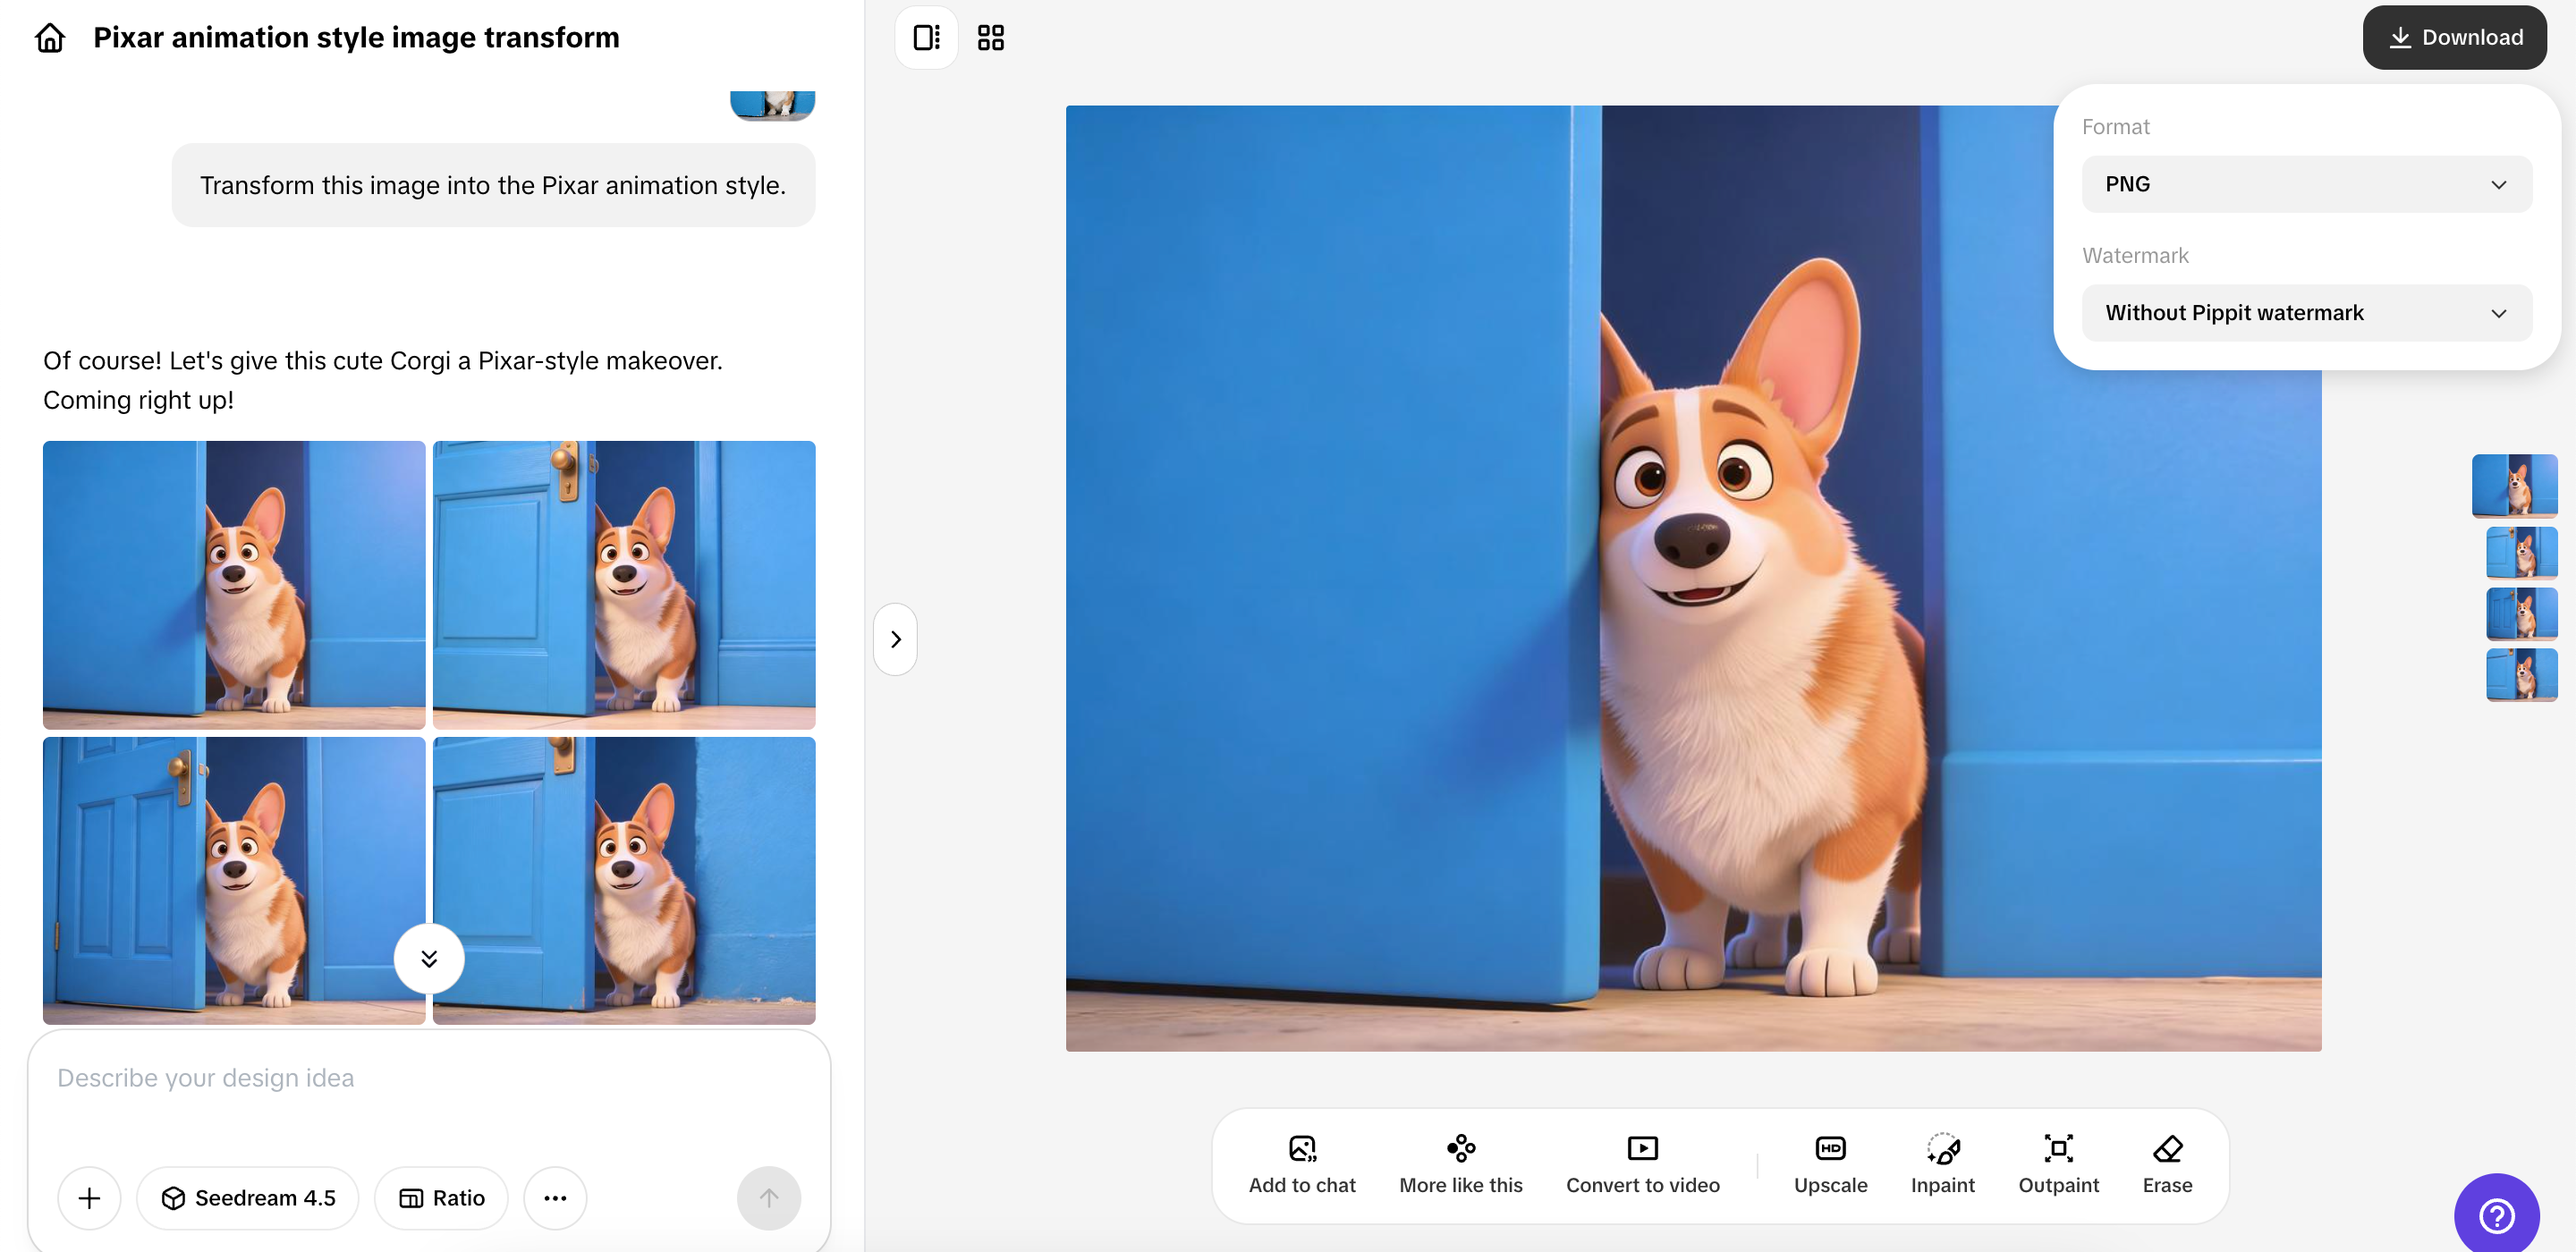Click the plus attachment button
The image size is (2576, 1252).
click(x=89, y=1198)
